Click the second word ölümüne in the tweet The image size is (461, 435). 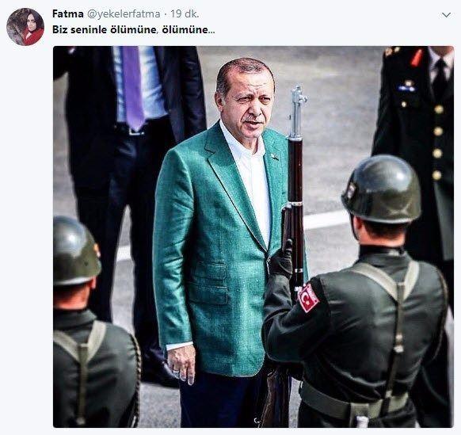[x=185, y=29]
